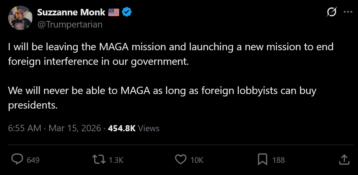The width and height of the screenshot is (358, 175).
Task: Click the 188 bookmarks count
Action: (279, 160)
